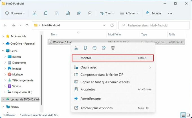Open Réseau in the navigation pane
This screenshot has width=192, height=118.
(15, 107)
